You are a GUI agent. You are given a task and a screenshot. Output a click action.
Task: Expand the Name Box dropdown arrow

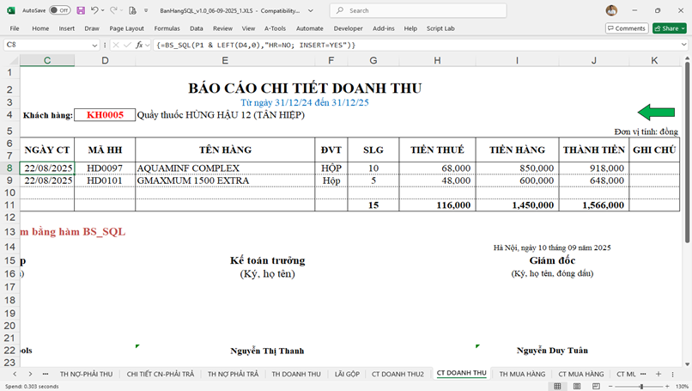pyautogui.click(x=94, y=45)
